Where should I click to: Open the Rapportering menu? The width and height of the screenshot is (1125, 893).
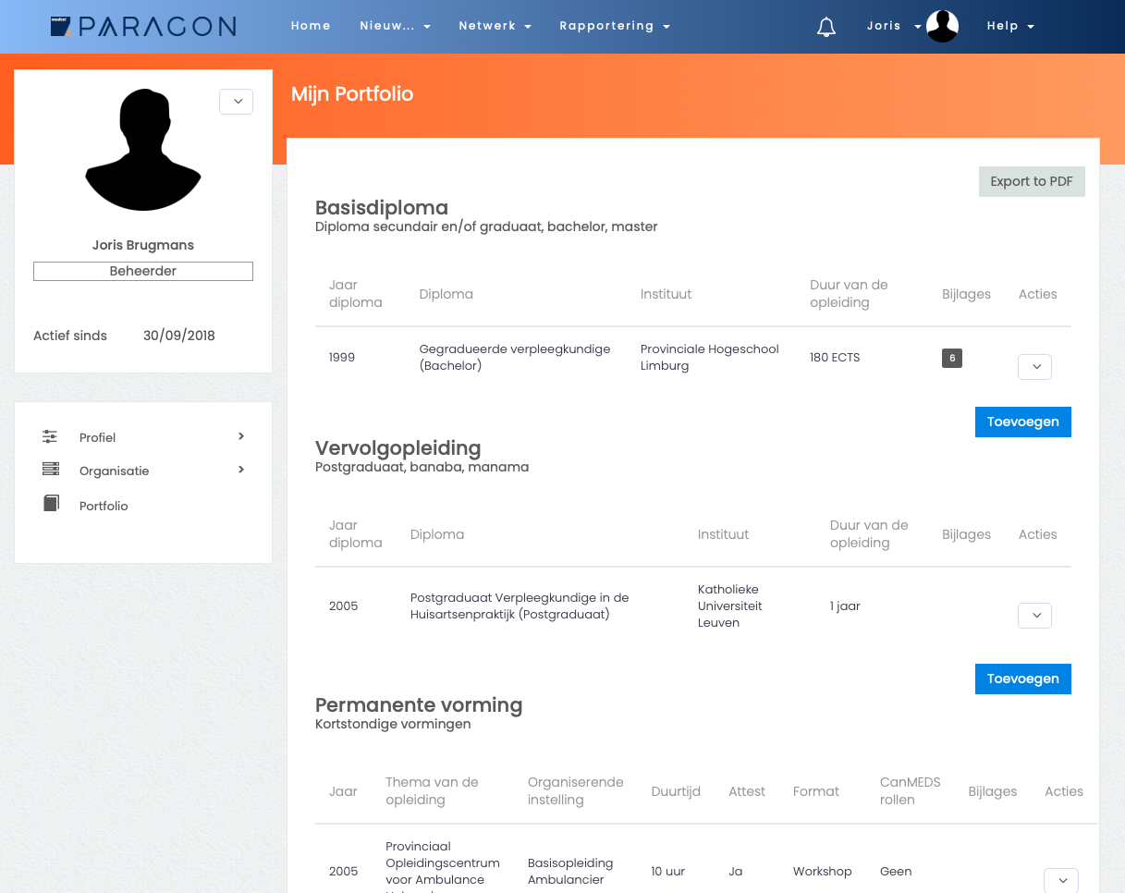click(x=615, y=26)
